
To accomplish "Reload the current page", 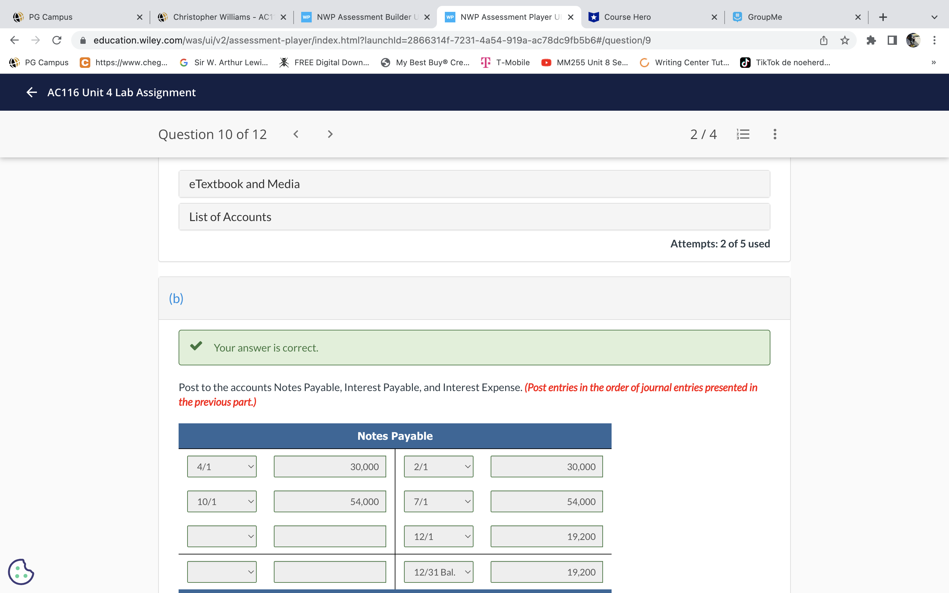I will pyautogui.click(x=57, y=40).
